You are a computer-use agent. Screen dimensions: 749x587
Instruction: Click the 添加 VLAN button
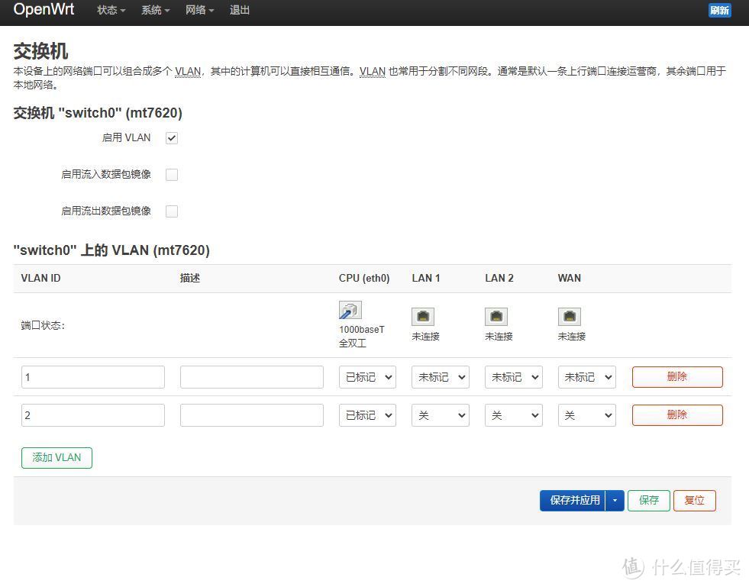pos(56,457)
